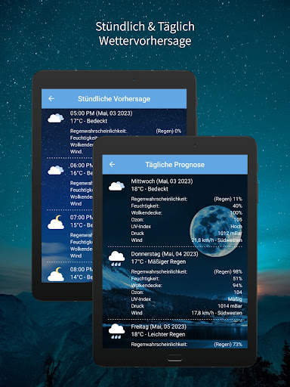Select 18°C - Bedeckt daily line
This screenshot has width=290, height=387.
coord(150,189)
